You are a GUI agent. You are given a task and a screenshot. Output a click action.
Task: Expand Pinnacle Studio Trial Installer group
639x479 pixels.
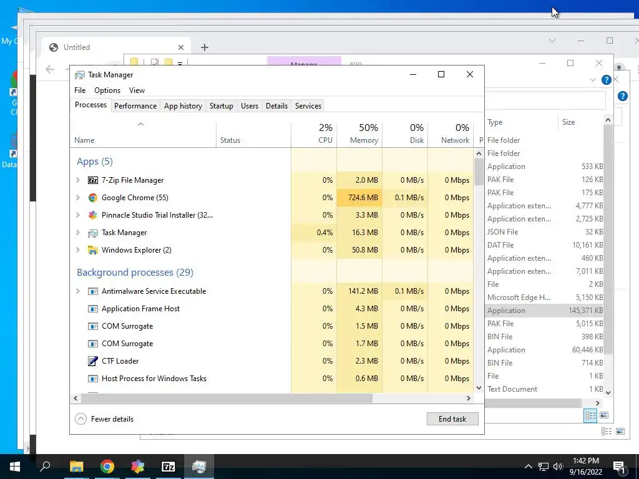click(x=78, y=215)
